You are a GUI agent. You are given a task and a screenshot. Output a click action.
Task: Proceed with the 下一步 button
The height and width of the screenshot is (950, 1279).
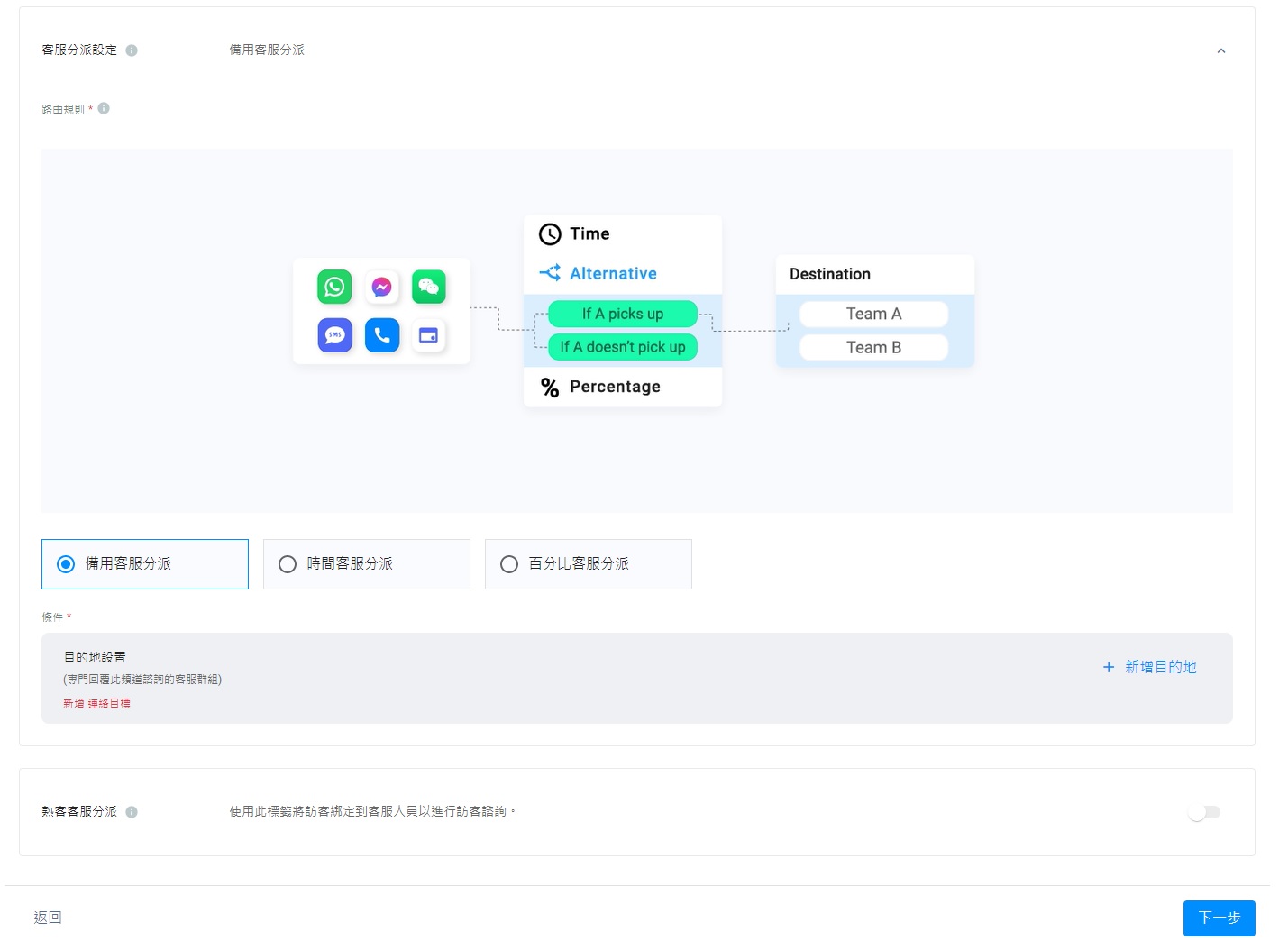1220,918
